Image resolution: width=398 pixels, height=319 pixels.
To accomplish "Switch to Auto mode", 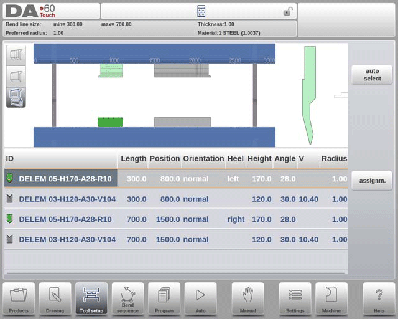I will pyautogui.click(x=200, y=298).
